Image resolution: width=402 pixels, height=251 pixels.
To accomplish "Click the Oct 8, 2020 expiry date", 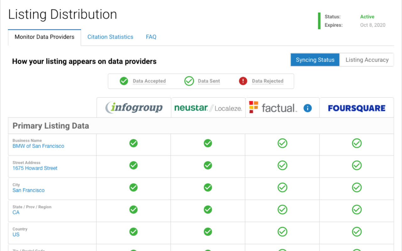I will click(x=373, y=25).
